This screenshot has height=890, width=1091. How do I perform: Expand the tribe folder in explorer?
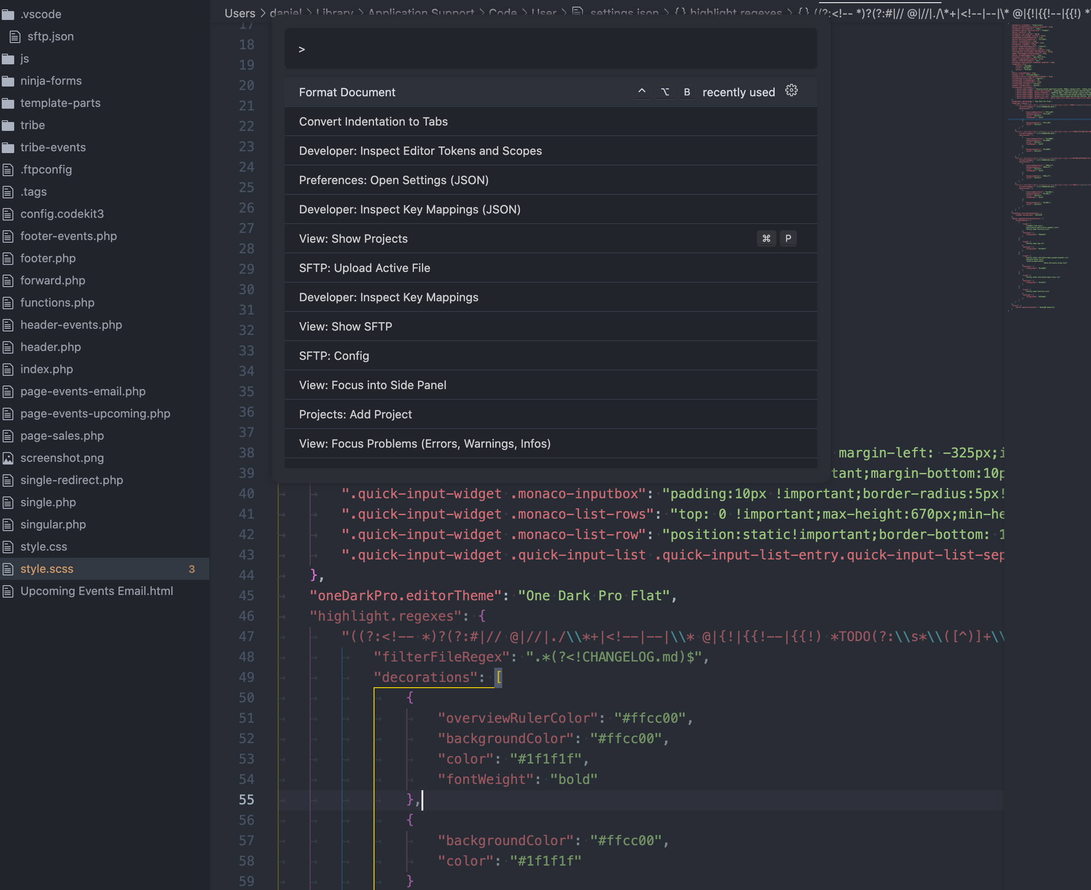point(32,125)
